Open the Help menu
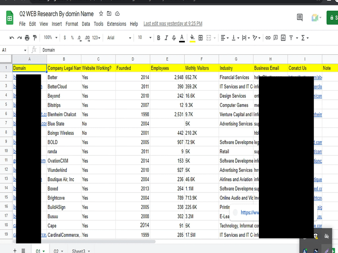Image resolution: width=338 pixels, height=253 pixels. point(134,24)
